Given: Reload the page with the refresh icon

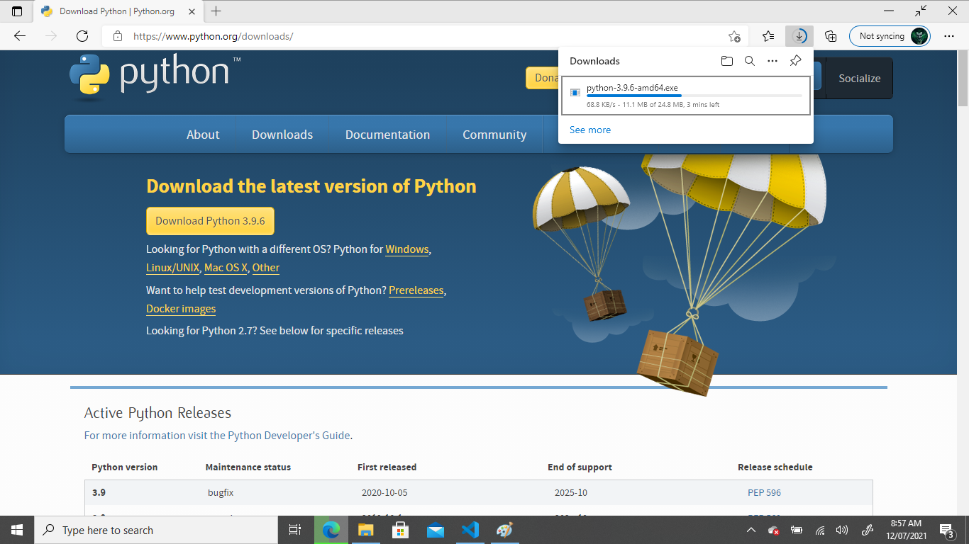Looking at the screenshot, I should pyautogui.click(x=82, y=36).
